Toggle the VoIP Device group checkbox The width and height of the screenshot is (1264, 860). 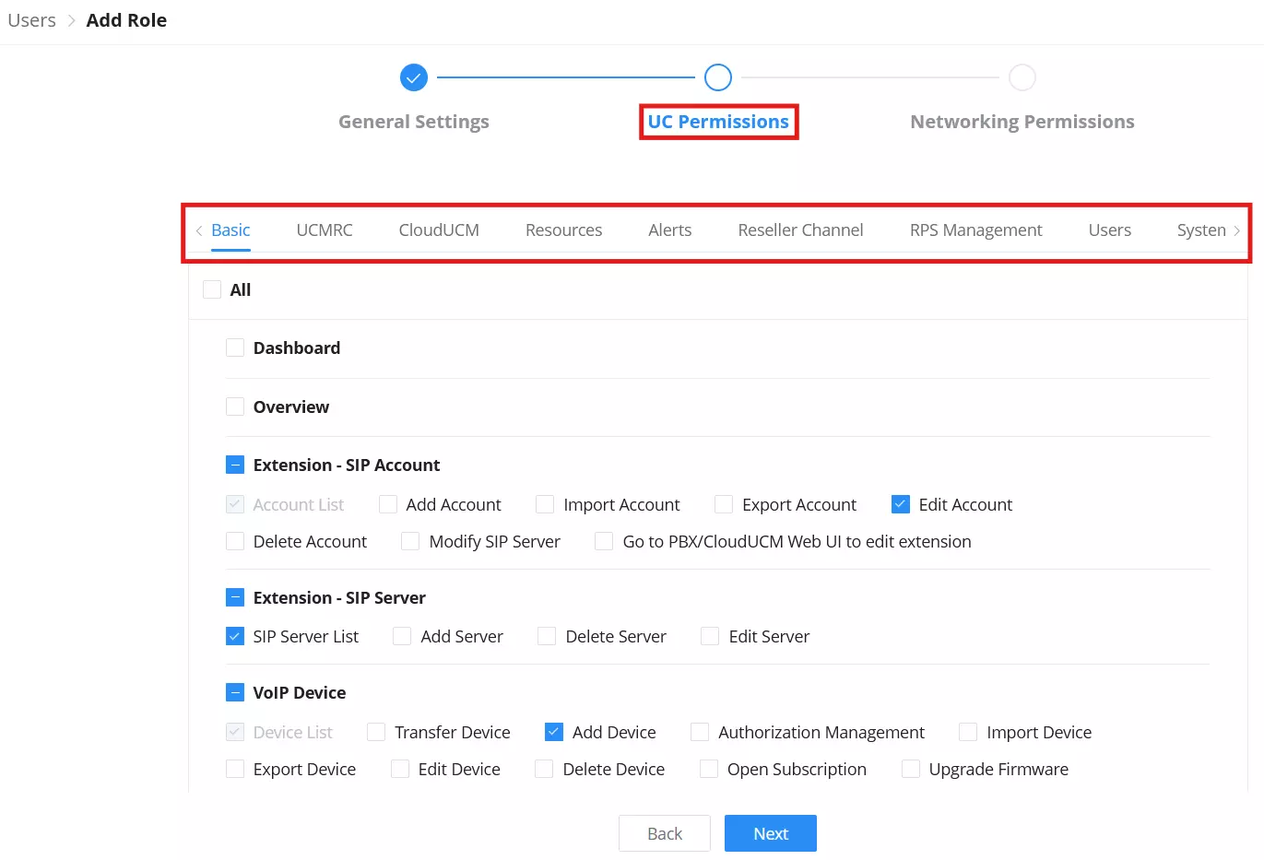coord(235,692)
